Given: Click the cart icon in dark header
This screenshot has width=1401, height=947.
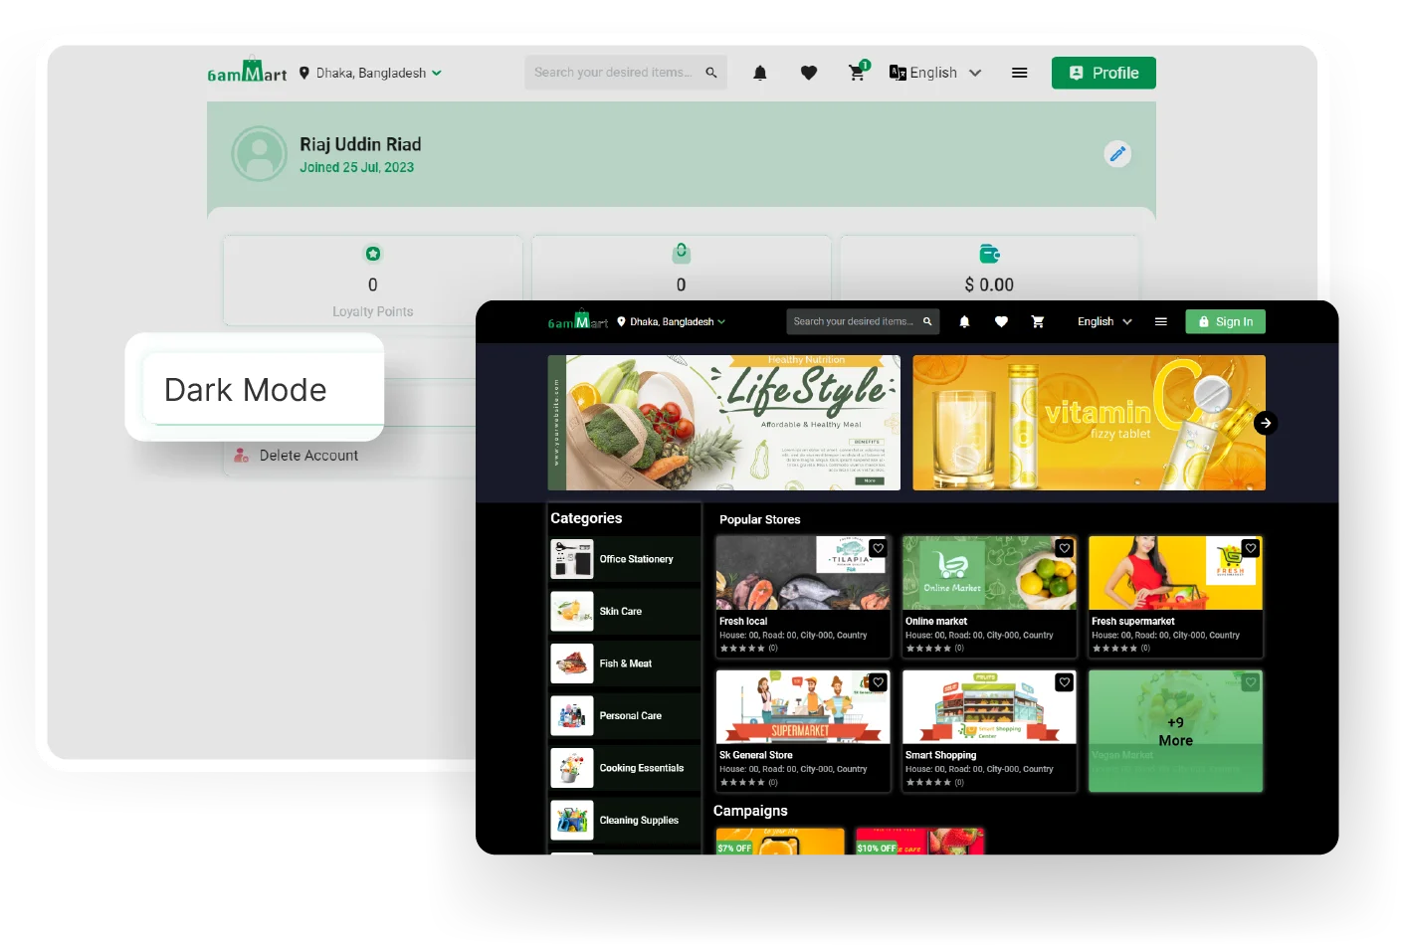Looking at the screenshot, I should pyautogui.click(x=1038, y=321).
